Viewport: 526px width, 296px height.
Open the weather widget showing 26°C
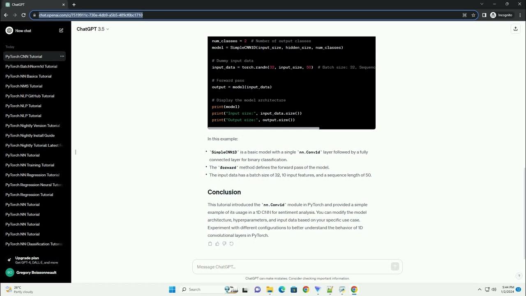tap(18, 289)
